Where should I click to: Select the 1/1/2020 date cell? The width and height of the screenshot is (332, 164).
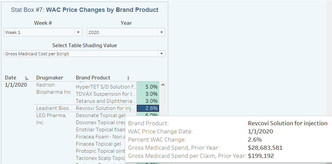16,85
